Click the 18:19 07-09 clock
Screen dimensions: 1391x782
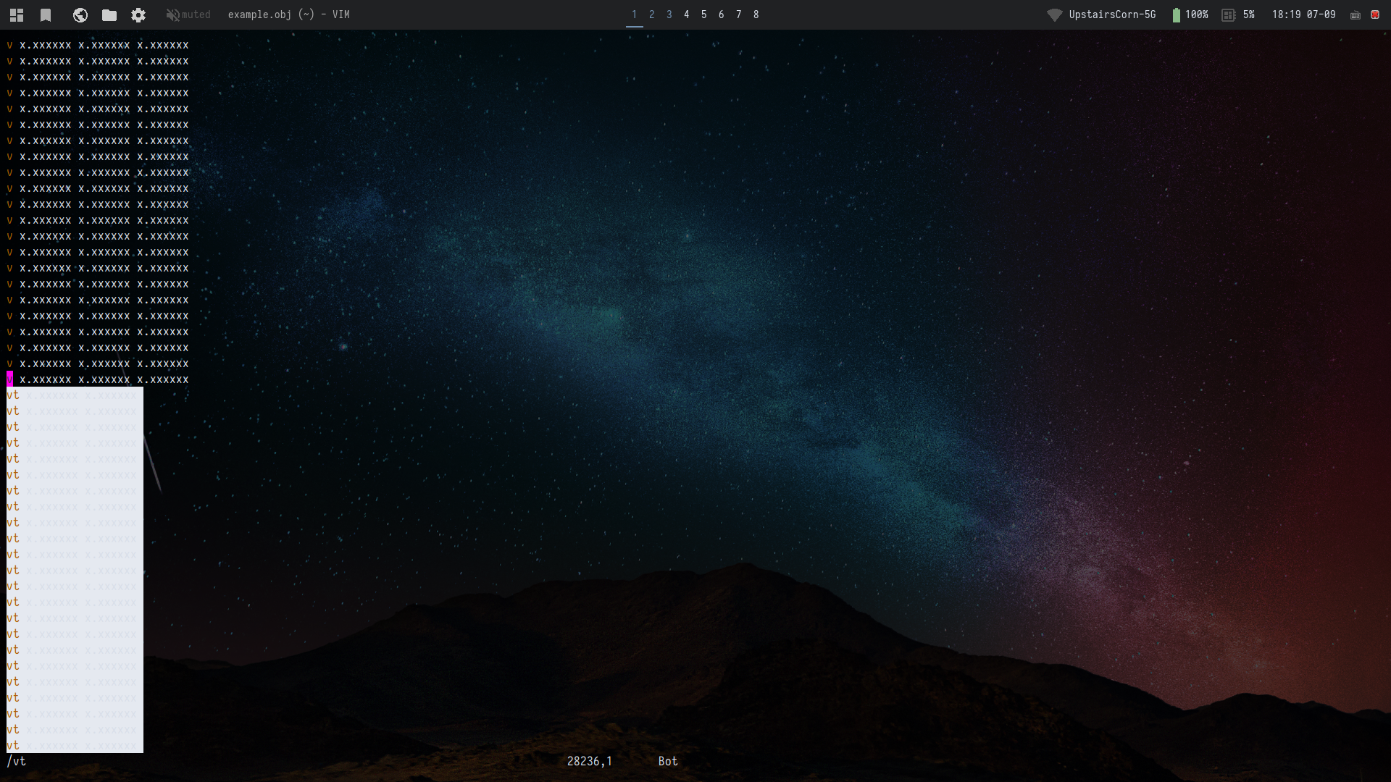(1303, 14)
